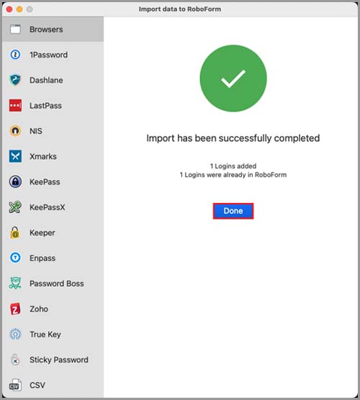This screenshot has height=400, width=360.
Task: Click the 1Password icon in sidebar
Action: [x=15, y=55]
